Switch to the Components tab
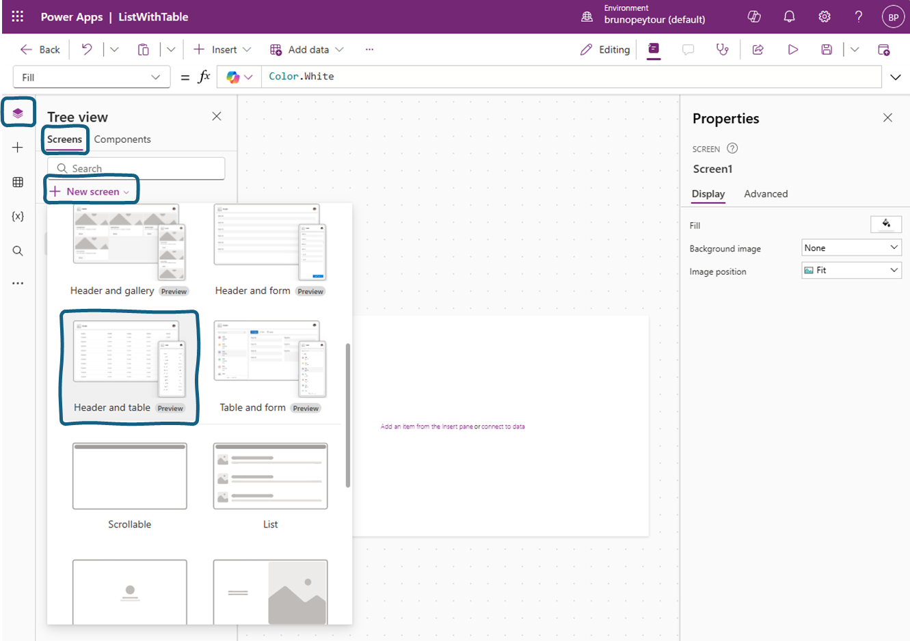 coord(122,139)
